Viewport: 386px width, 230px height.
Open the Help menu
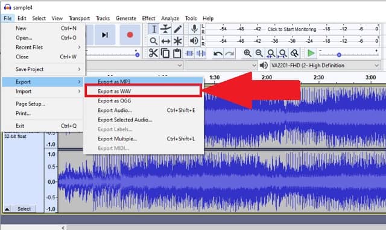click(208, 19)
